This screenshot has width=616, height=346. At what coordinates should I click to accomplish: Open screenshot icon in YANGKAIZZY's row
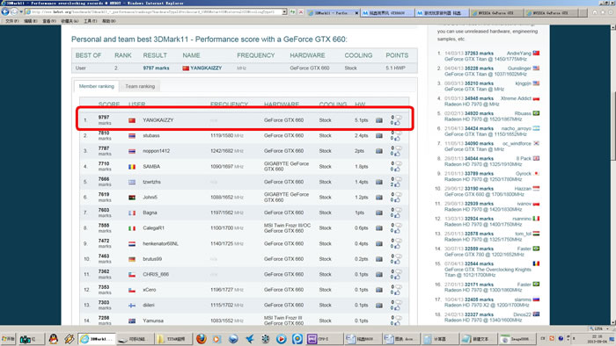[x=379, y=120]
